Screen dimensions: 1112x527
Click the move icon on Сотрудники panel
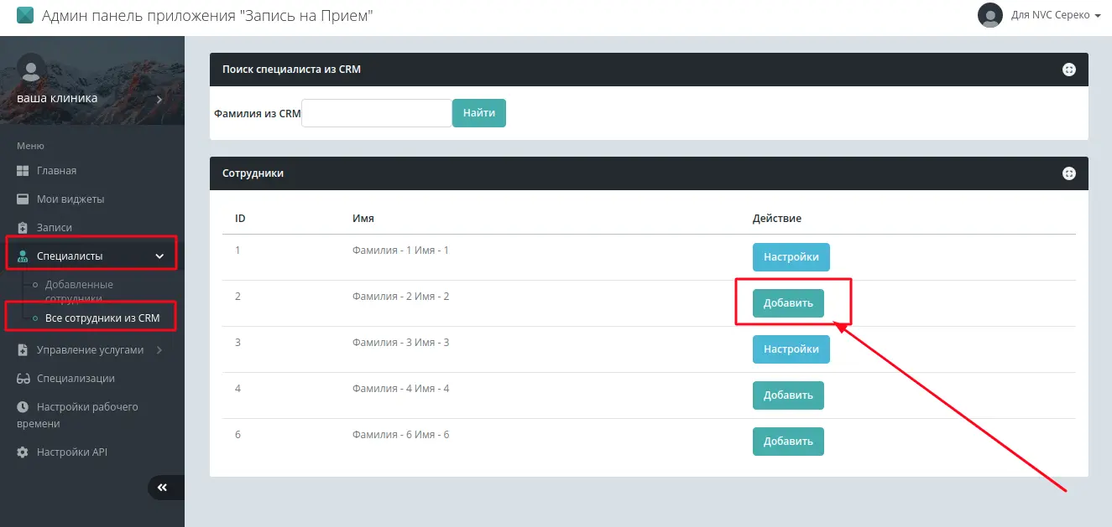pyautogui.click(x=1068, y=173)
